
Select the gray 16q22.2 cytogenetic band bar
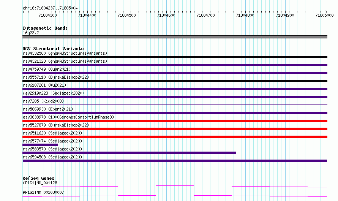[175, 37]
